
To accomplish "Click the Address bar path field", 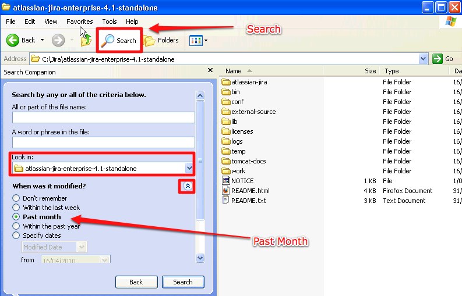I will (224, 59).
